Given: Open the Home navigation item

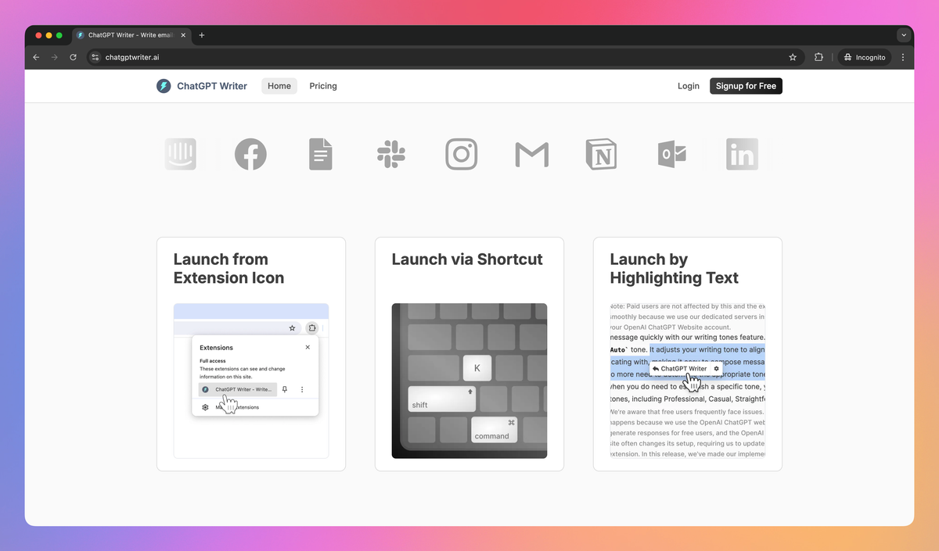Looking at the screenshot, I should pos(279,86).
